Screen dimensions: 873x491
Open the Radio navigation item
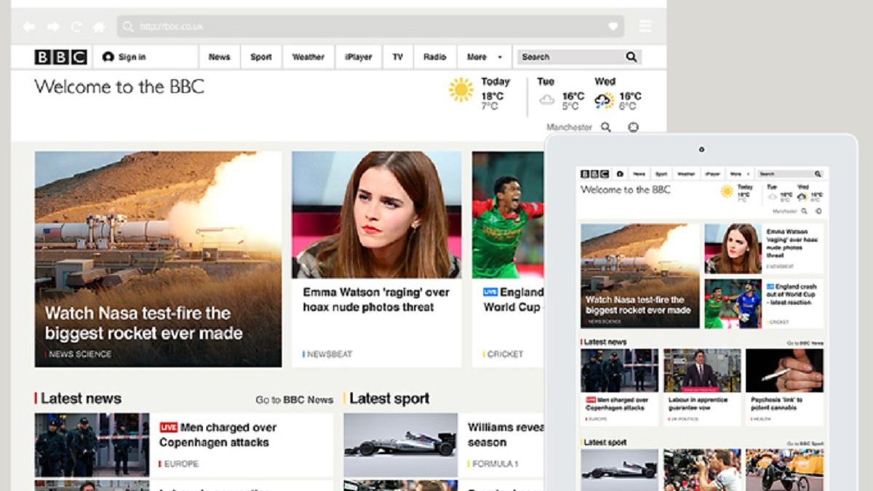pyautogui.click(x=435, y=57)
